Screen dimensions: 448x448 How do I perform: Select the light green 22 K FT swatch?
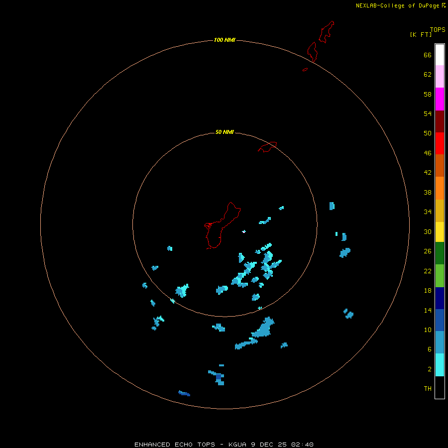click(x=440, y=276)
